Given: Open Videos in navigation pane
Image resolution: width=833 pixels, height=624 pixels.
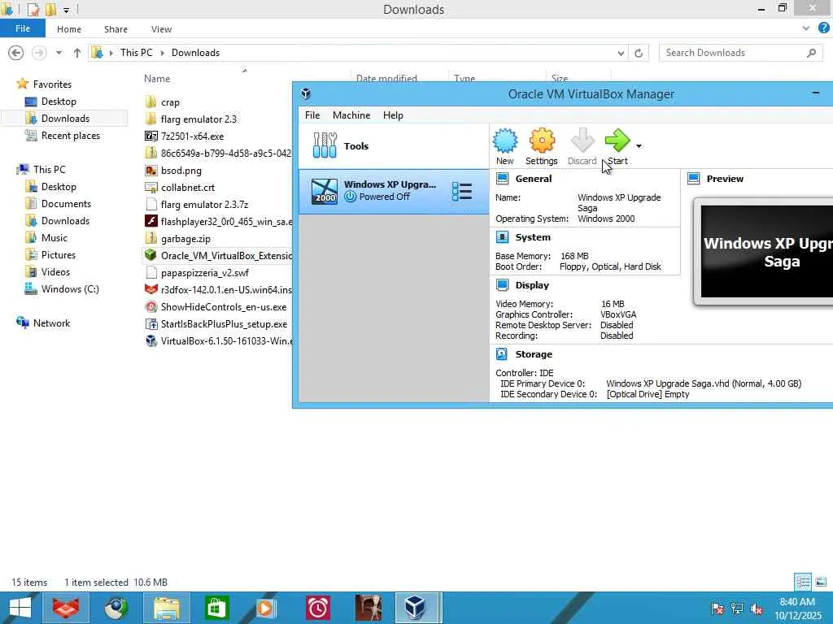Looking at the screenshot, I should pos(55,271).
